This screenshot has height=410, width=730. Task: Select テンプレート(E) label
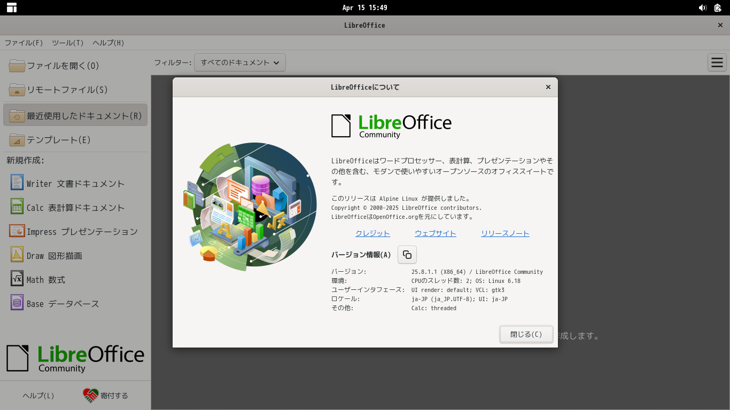pos(59,140)
